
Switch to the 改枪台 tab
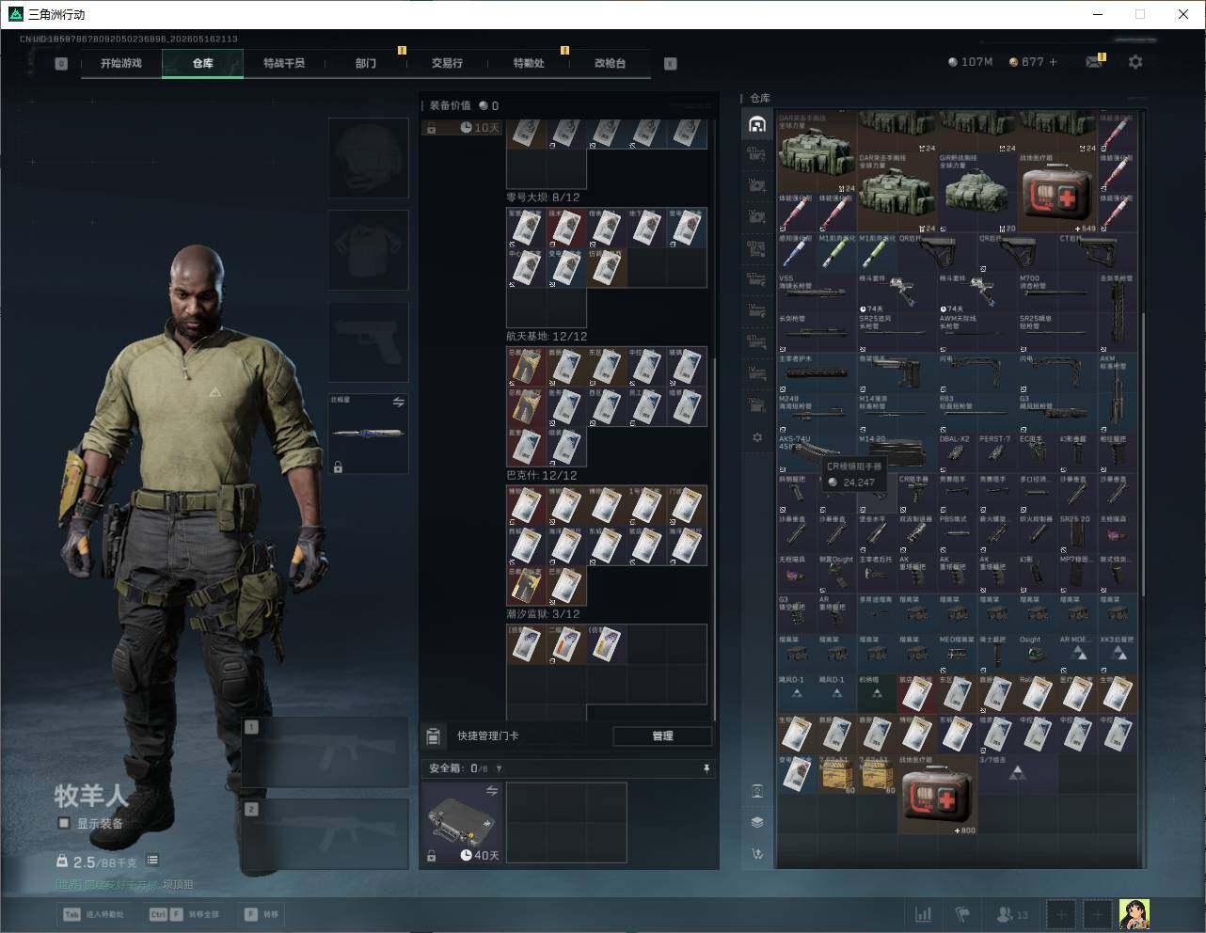pos(610,63)
